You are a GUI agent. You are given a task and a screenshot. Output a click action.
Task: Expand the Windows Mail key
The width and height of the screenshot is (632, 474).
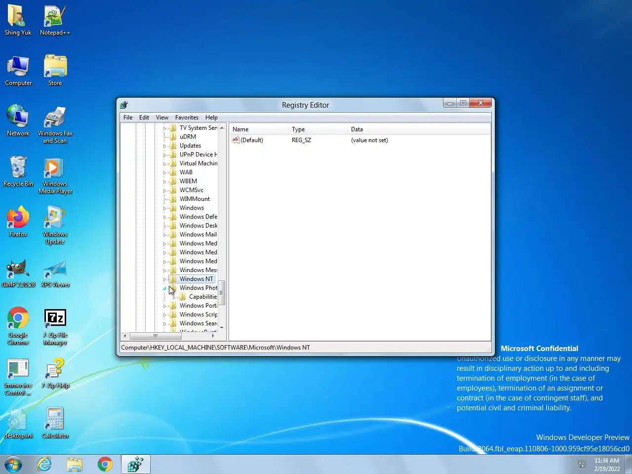164,235
